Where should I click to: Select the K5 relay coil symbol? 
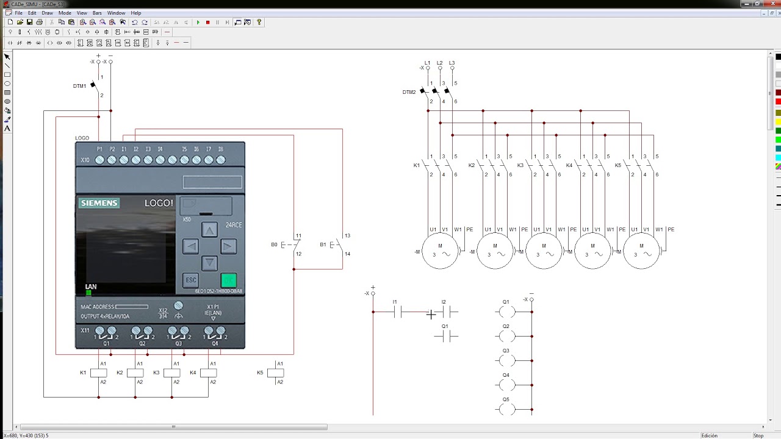pos(276,373)
